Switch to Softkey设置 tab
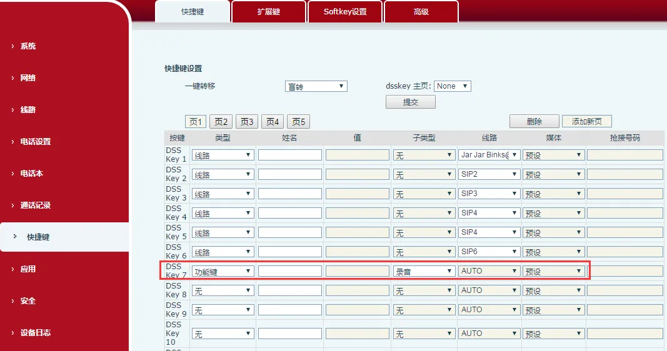Viewport: 667px width, 351px height. pos(344,12)
